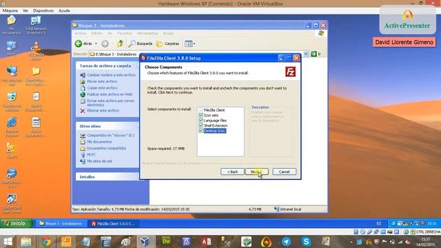The image size is (441, 248).
Task: Click the Back button in setup
Action: [x=232, y=172]
